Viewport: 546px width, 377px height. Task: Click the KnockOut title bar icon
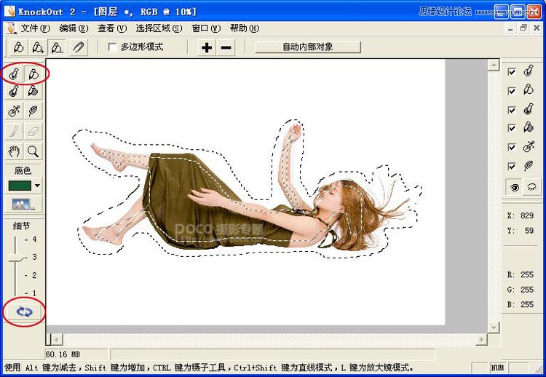9,12
